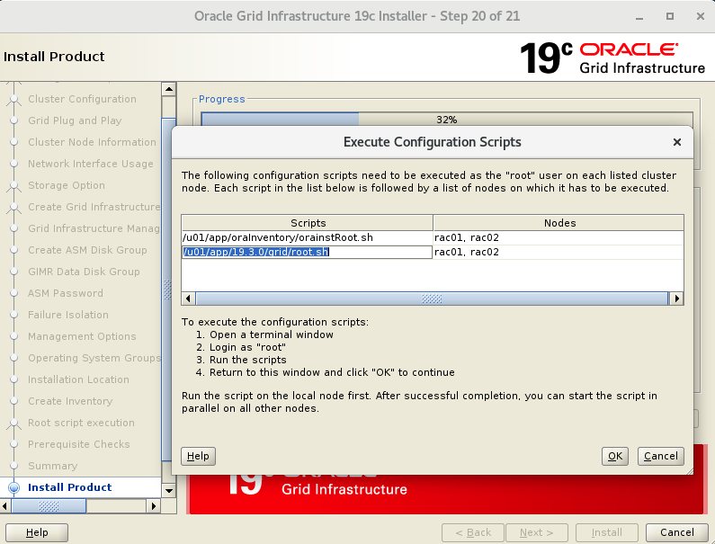Click scripts table left scroll arrow

click(x=188, y=299)
